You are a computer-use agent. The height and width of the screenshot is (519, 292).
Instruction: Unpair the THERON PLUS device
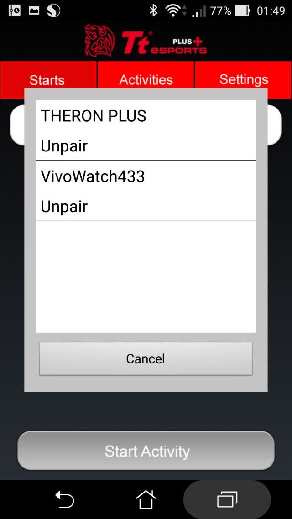[64, 146]
